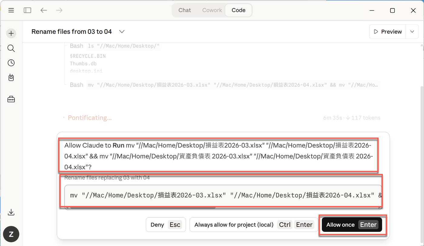The image size is (424, 246).
Task: Open the hamburger menu
Action: 11,10
